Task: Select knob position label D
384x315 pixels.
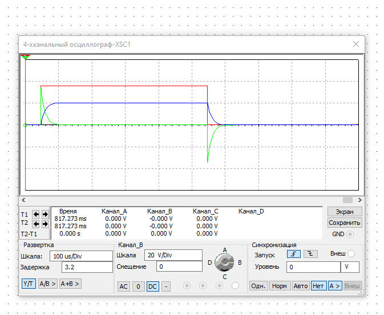Action: click(x=209, y=262)
